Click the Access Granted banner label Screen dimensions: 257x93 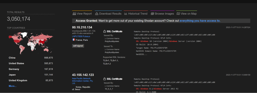pyautogui.click(x=87, y=21)
